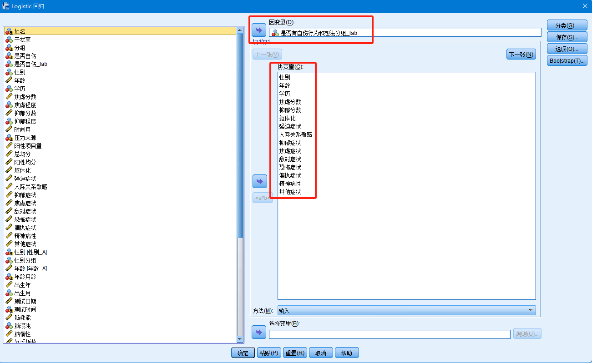592x363 pixels.
Task: Click the arrow button beside 选择变量 field
Action: 258,332
